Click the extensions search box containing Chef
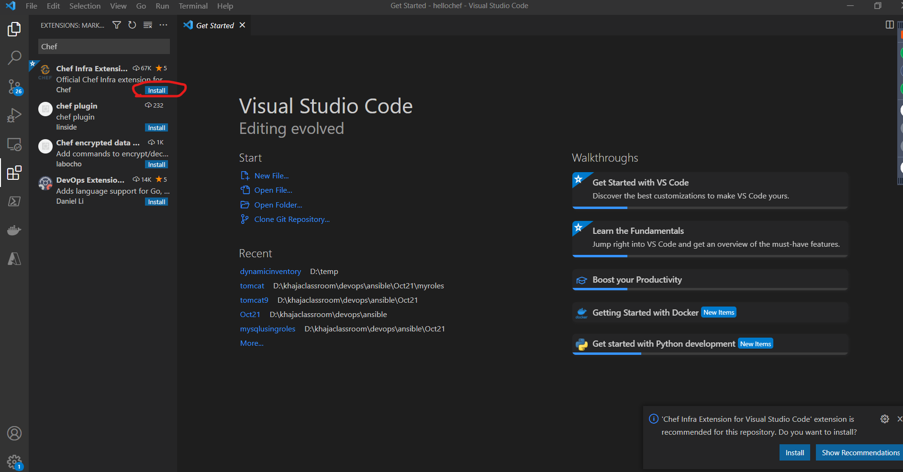Viewport: 903px width, 472px height. click(x=104, y=46)
